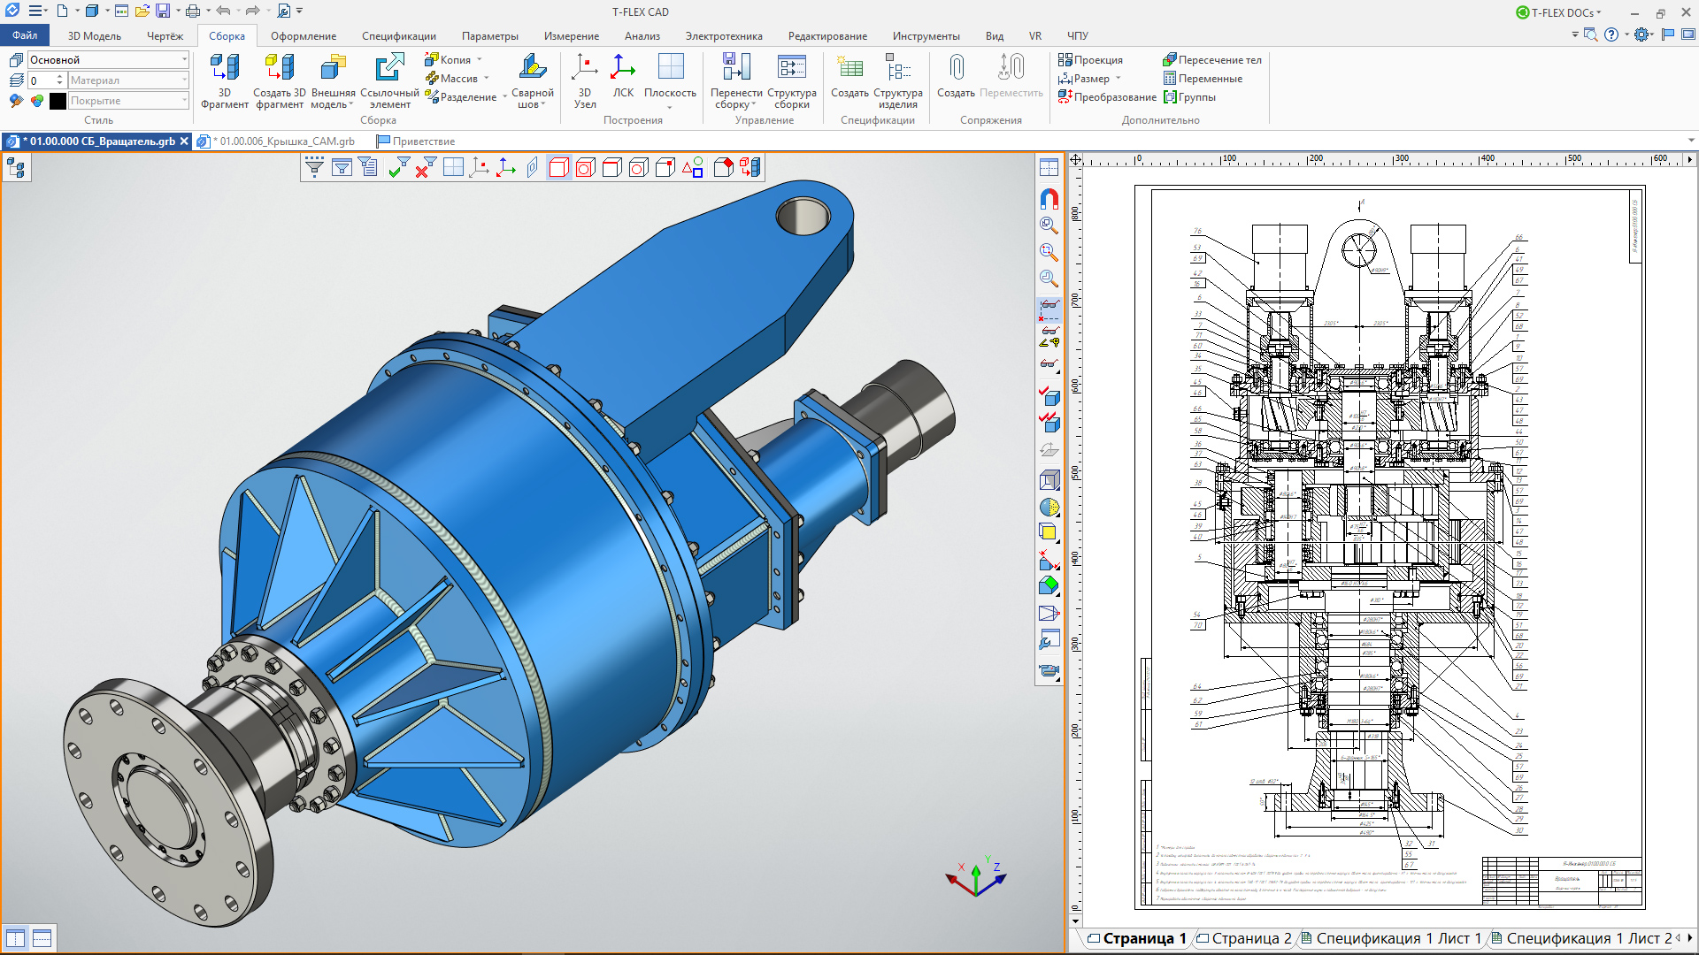This screenshot has height=955, width=1699.
Task: Click the color palette wheel icon in Стиль
Action: click(36, 101)
